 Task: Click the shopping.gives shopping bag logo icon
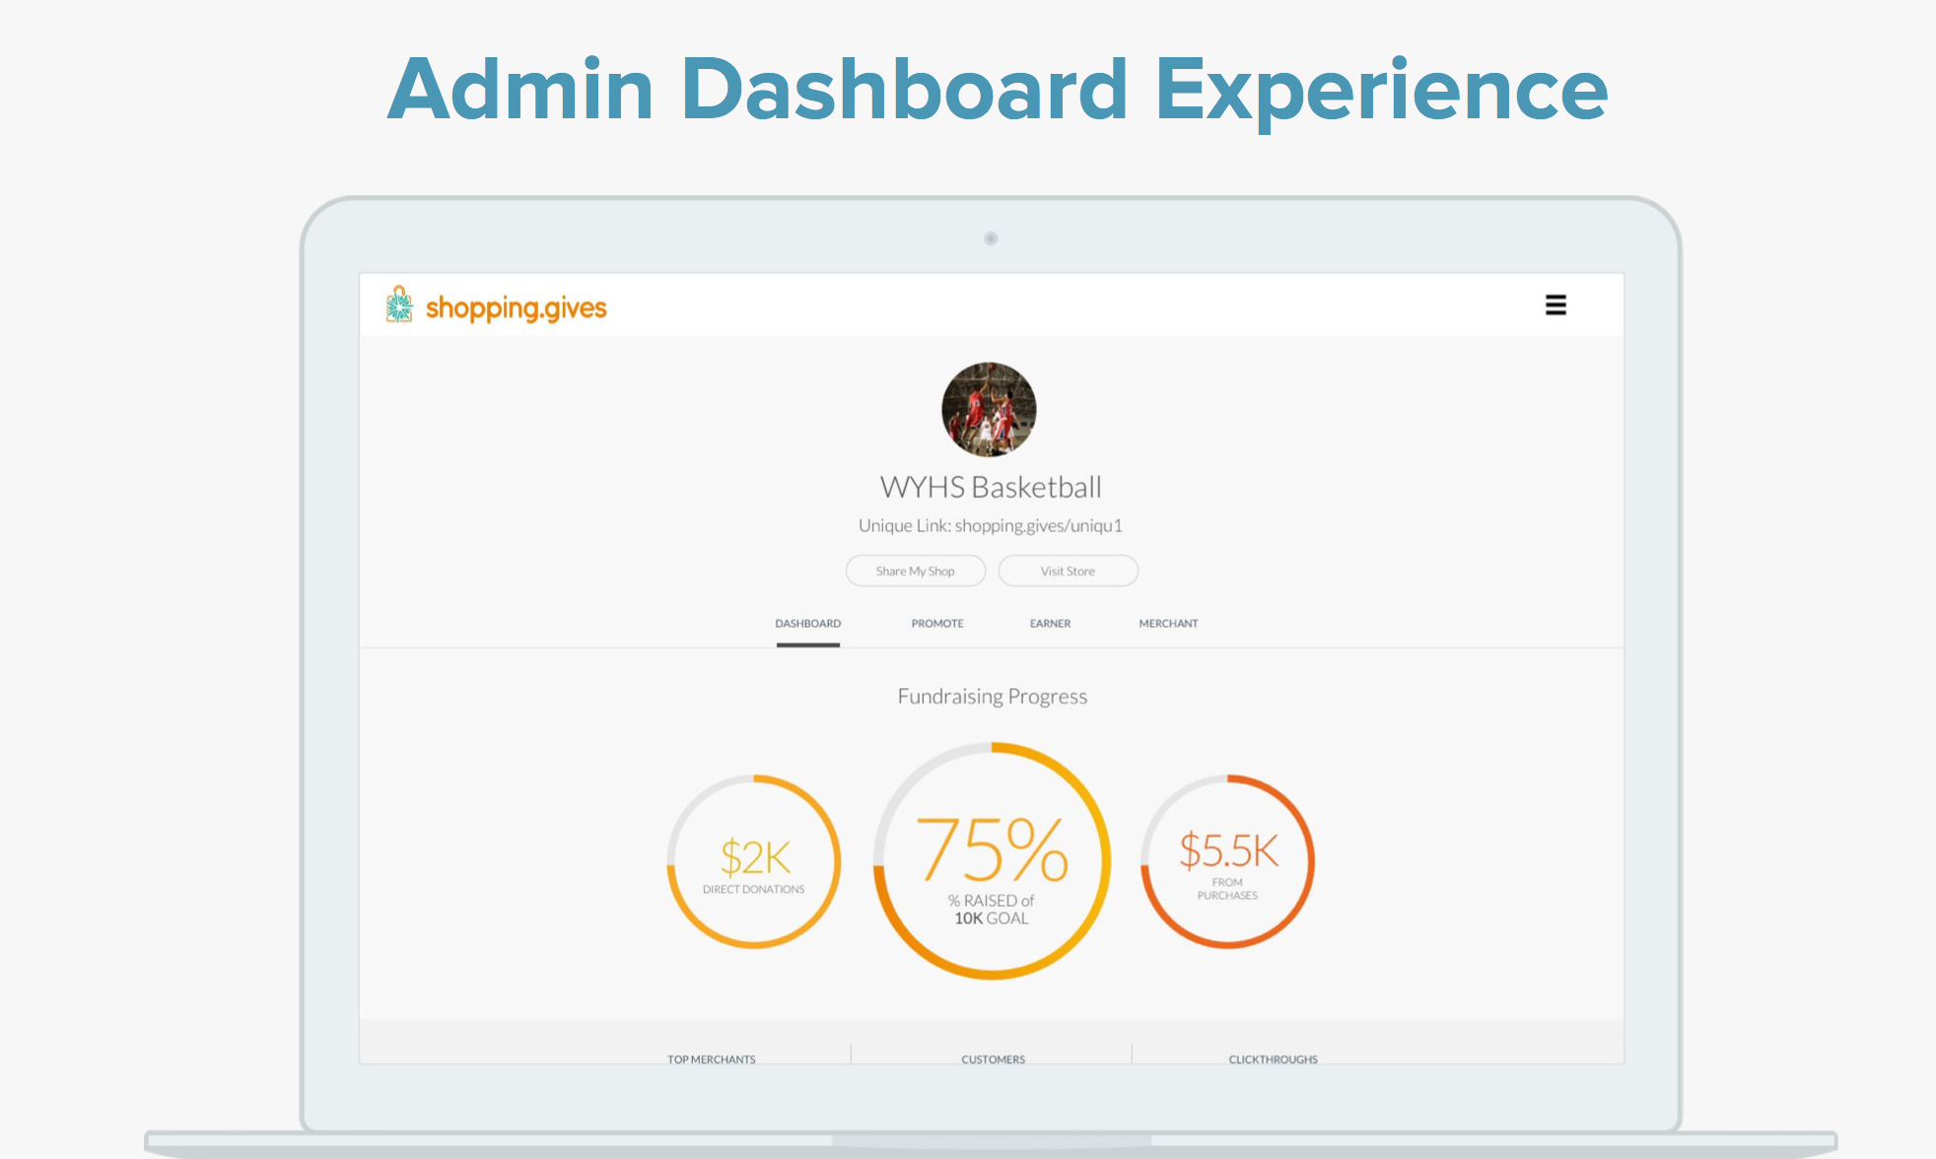(399, 306)
